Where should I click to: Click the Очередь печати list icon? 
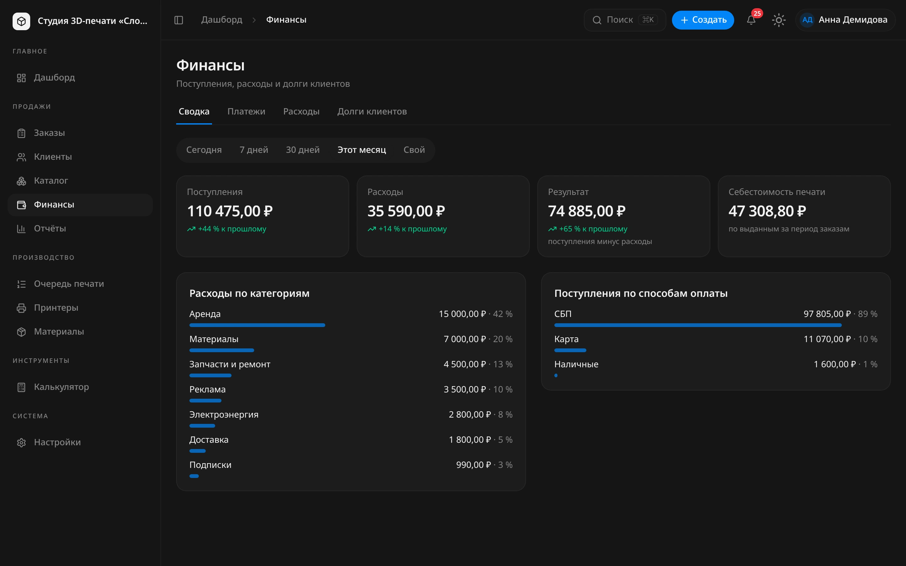pos(21,284)
